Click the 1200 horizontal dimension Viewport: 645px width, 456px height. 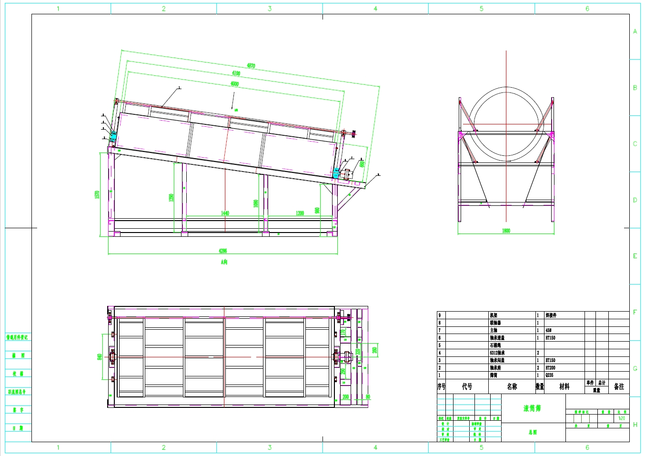coord(300,213)
